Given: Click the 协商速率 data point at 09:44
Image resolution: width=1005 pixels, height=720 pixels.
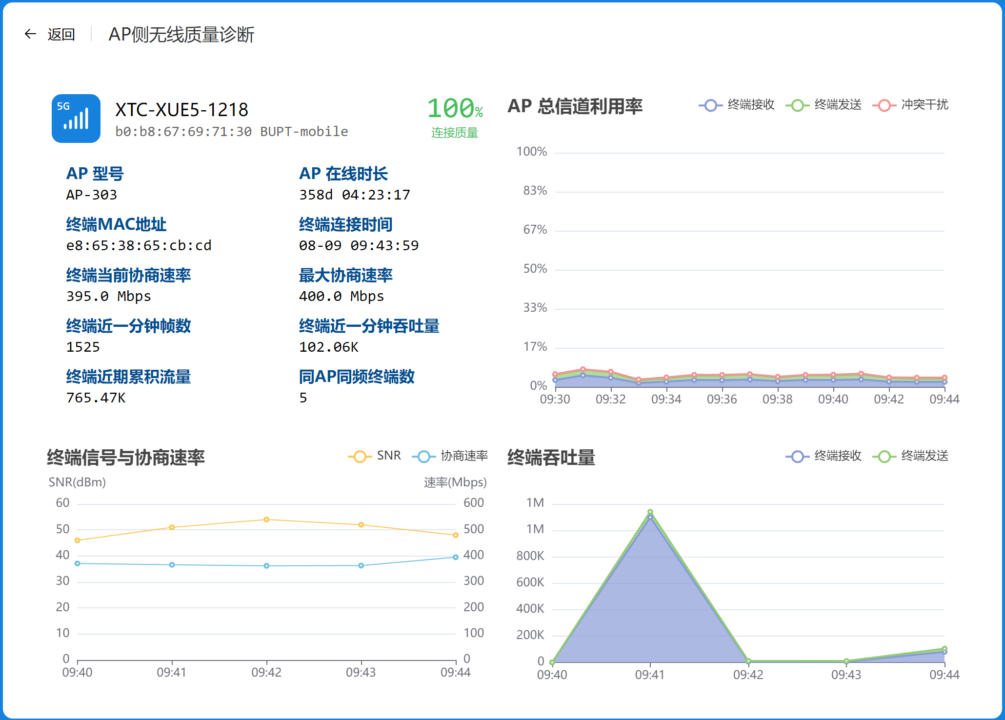Looking at the screenshot, I should pyautogui.click(x=456, y=557).
